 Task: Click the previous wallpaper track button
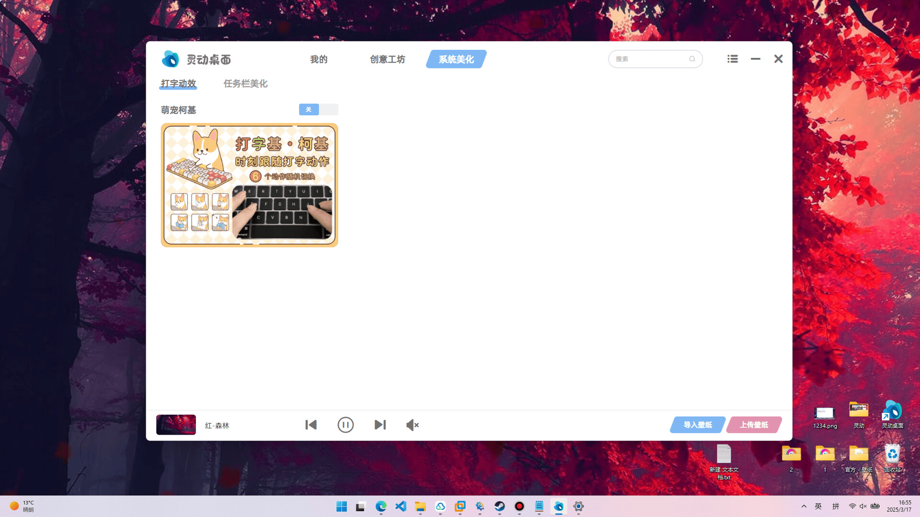coord(311,425)
